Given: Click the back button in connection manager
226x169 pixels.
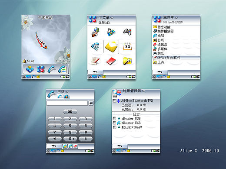Looking at the screenshot, I should (120, 146).
